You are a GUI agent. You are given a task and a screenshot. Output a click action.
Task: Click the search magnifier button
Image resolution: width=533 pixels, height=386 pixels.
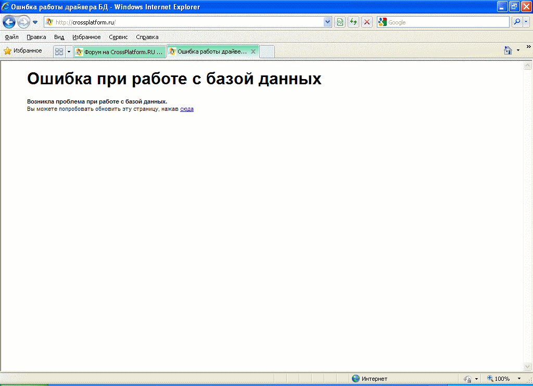(517, 22)
